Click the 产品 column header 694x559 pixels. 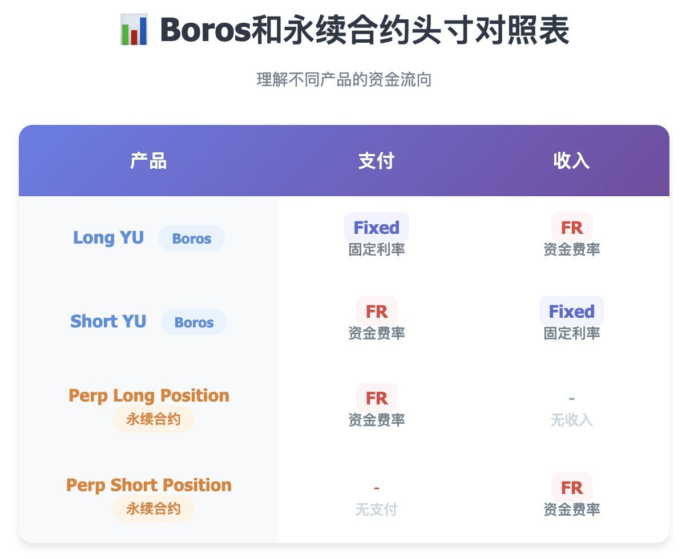coord(148,161)
